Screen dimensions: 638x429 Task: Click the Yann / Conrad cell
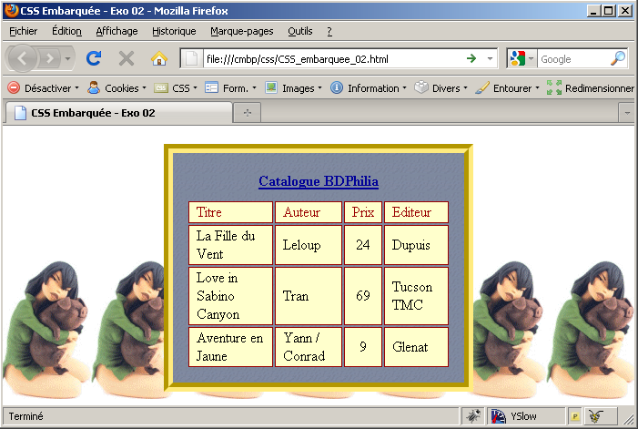coord(309,347)
